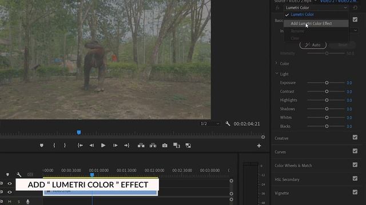The image size is (366, 205).
Task: Uncheck the Creative section checkbox
Action: pos(355,137)
